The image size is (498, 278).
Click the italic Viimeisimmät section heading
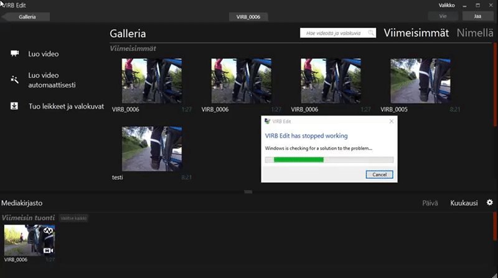tap(133, 48)
